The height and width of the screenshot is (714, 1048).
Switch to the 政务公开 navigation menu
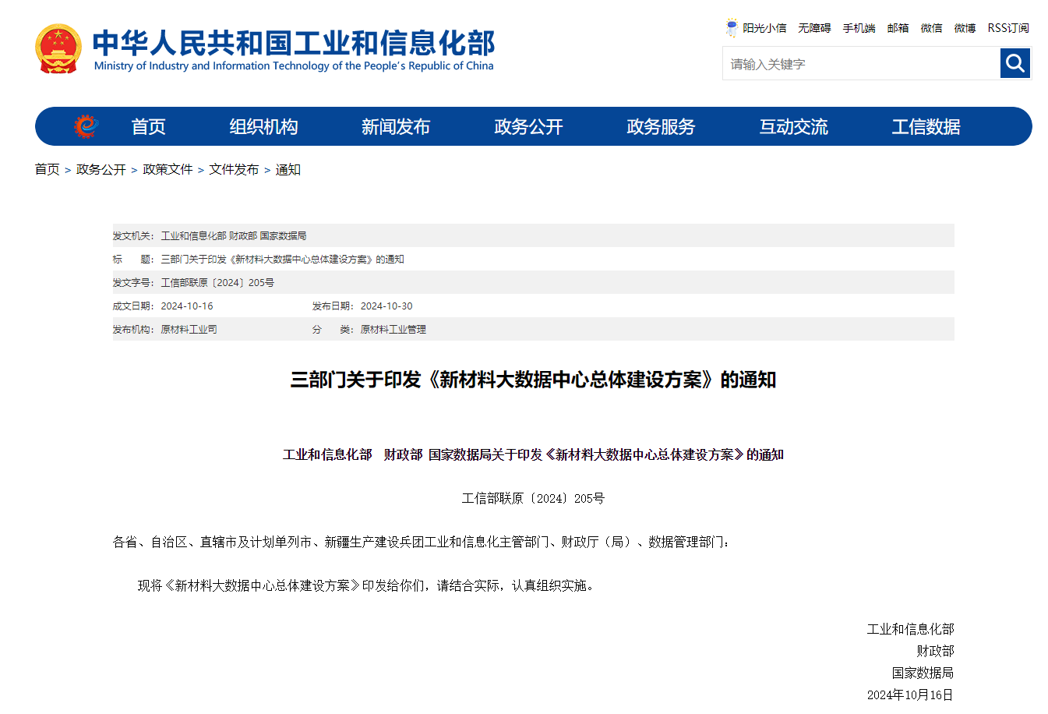[x=528, y=126]
